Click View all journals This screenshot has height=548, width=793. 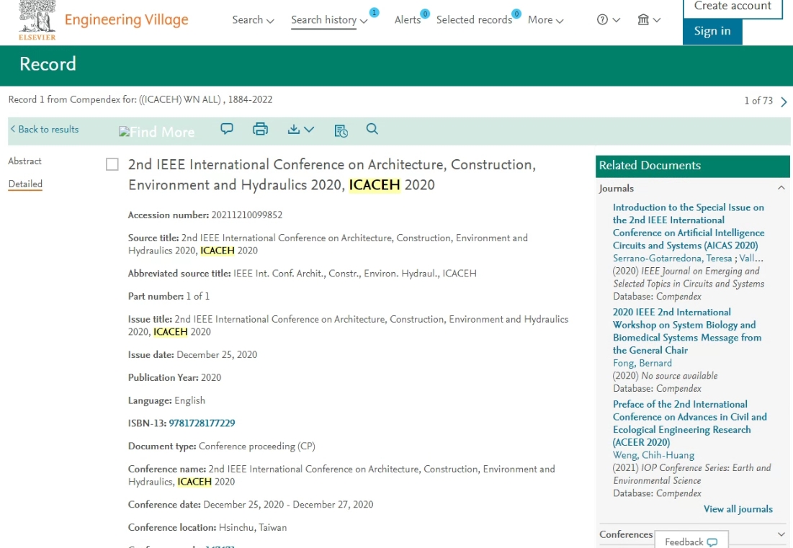[738, 509]
